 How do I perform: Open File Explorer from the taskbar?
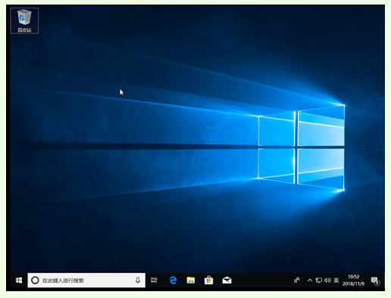click(191, 280)
